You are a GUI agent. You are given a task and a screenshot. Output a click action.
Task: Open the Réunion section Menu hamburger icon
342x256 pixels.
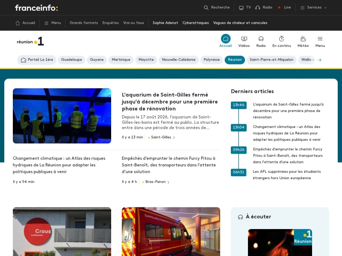click(x=320, y=39)
